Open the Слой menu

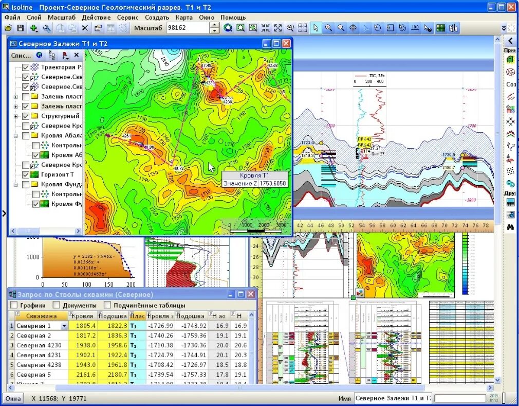(34, 17)
